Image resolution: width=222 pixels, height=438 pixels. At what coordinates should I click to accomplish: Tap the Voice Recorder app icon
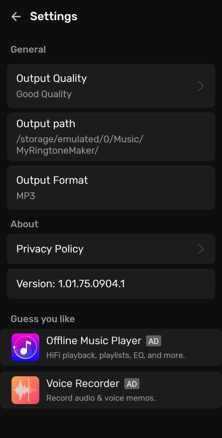(25, 390)
